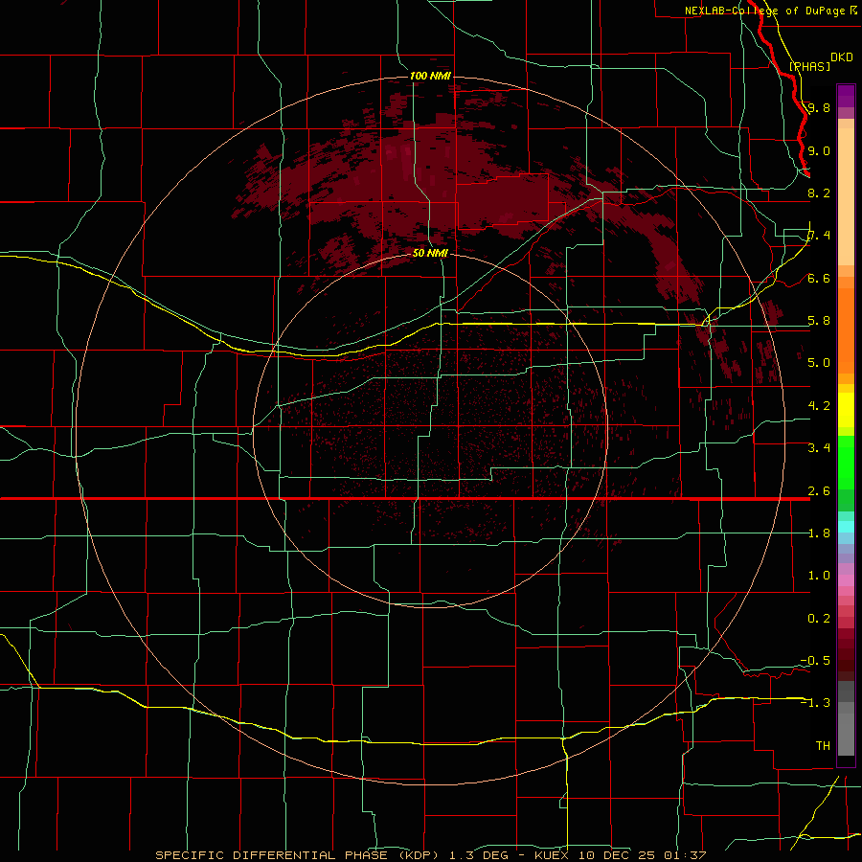This screenshot has height=862, width=862.
Task: Select the 3.4 scale value
Action: tap(819, 448)
